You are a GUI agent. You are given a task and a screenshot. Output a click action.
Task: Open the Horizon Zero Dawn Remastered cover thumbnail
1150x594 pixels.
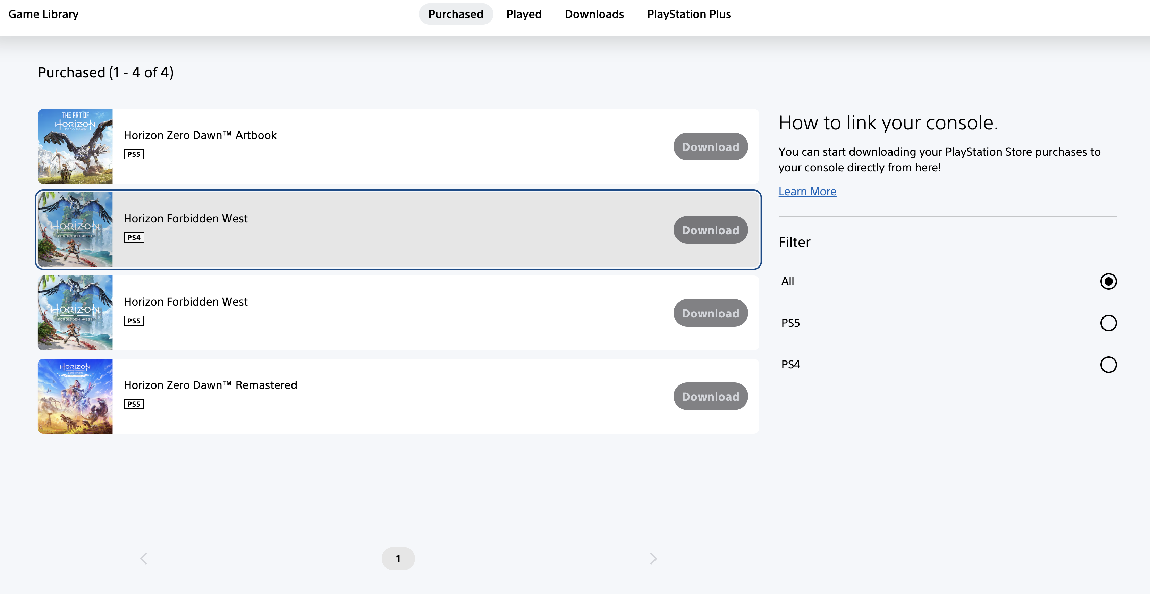pyautogui.click(x=75, y=396)
